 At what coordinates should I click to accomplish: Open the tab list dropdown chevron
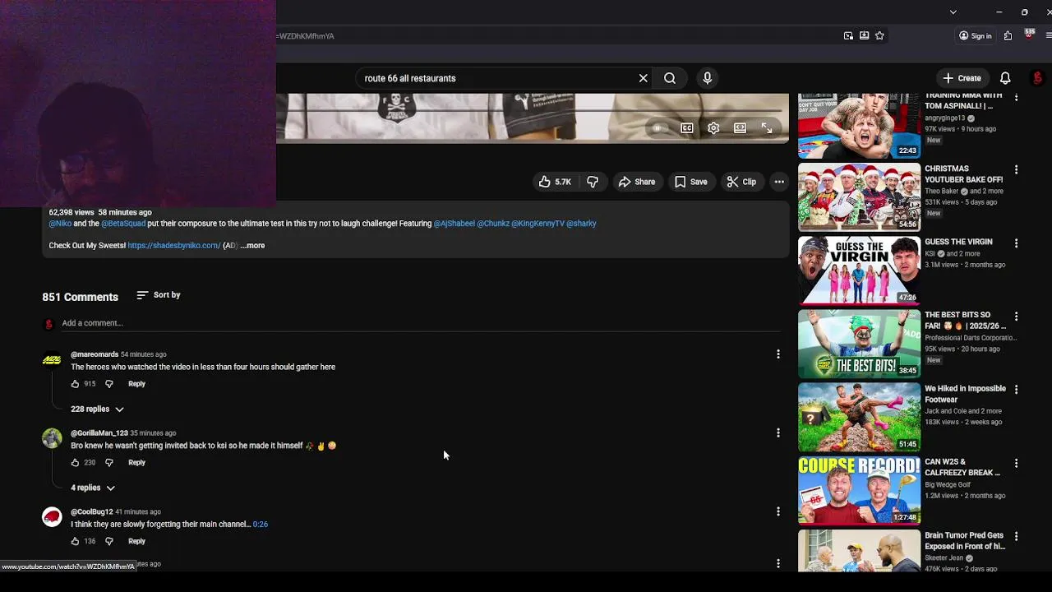point(953,12)
